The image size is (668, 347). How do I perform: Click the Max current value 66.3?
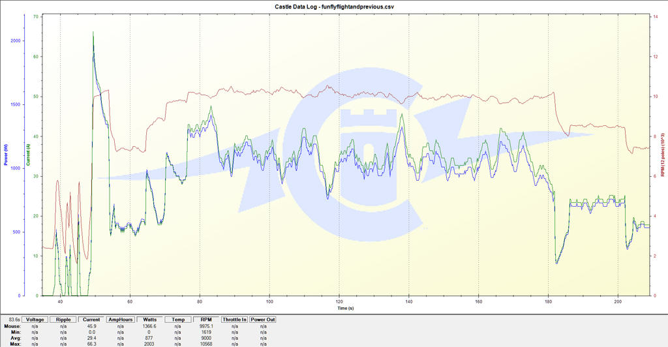coord(91,344)
